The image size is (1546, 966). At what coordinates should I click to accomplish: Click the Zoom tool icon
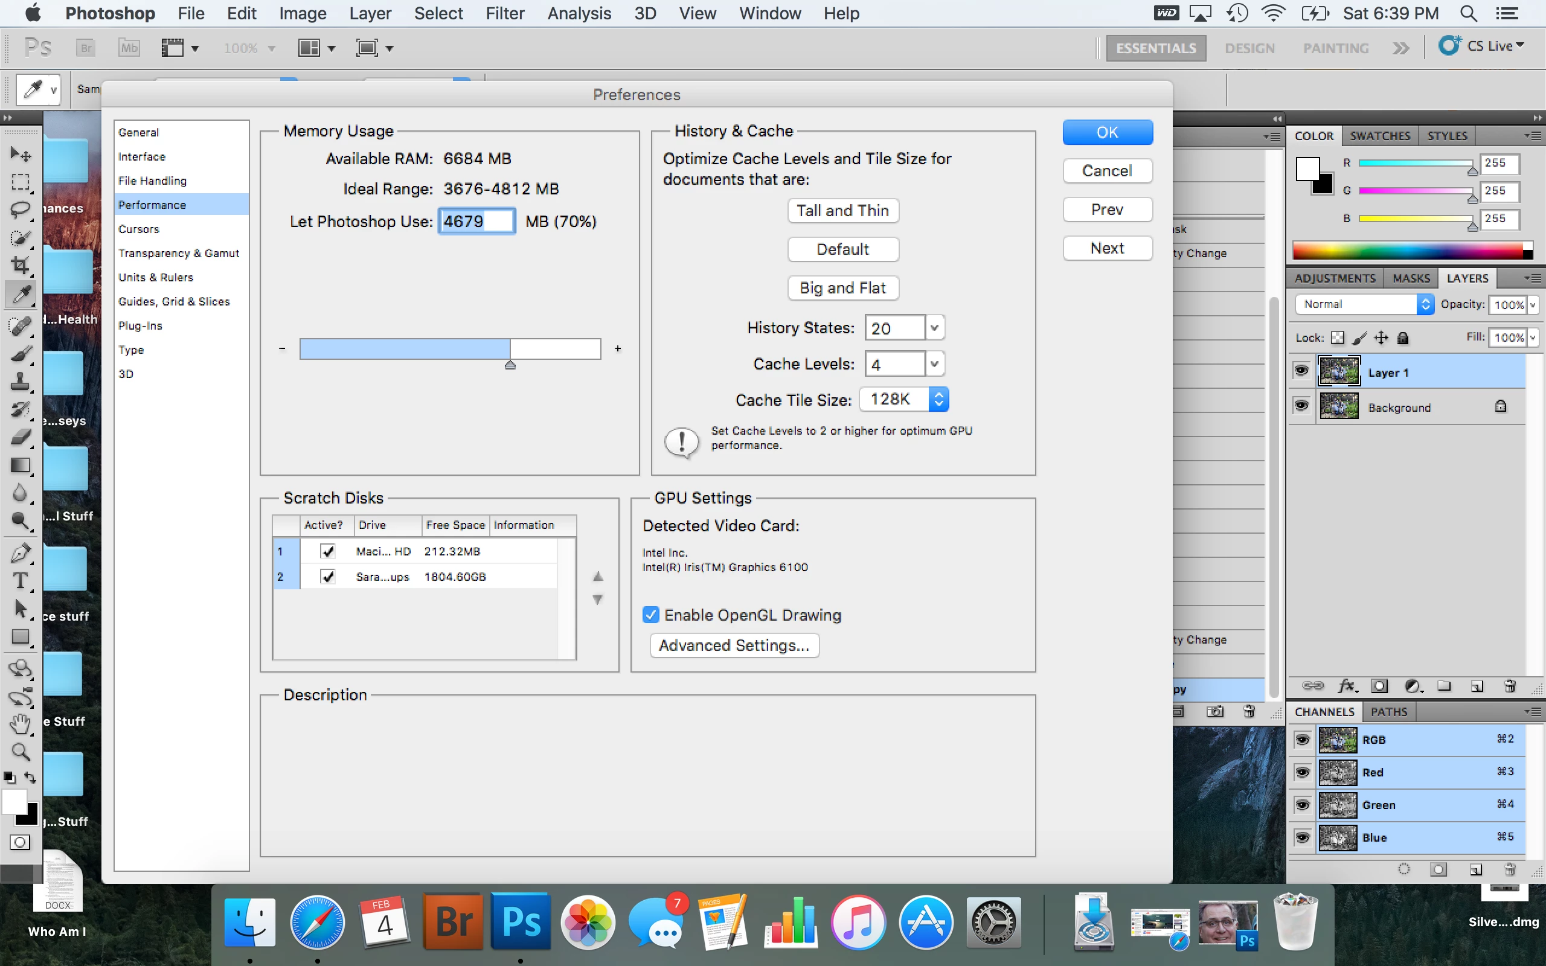(21, 752)
